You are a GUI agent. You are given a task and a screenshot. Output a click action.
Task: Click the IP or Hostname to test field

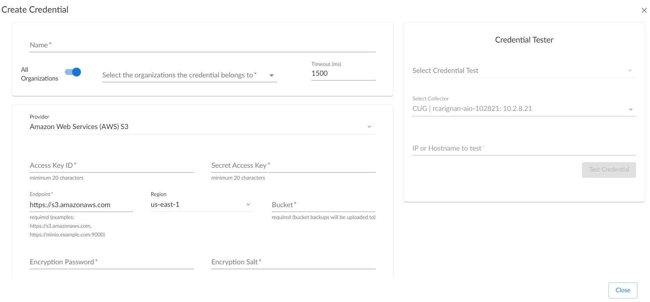(524, 149)
